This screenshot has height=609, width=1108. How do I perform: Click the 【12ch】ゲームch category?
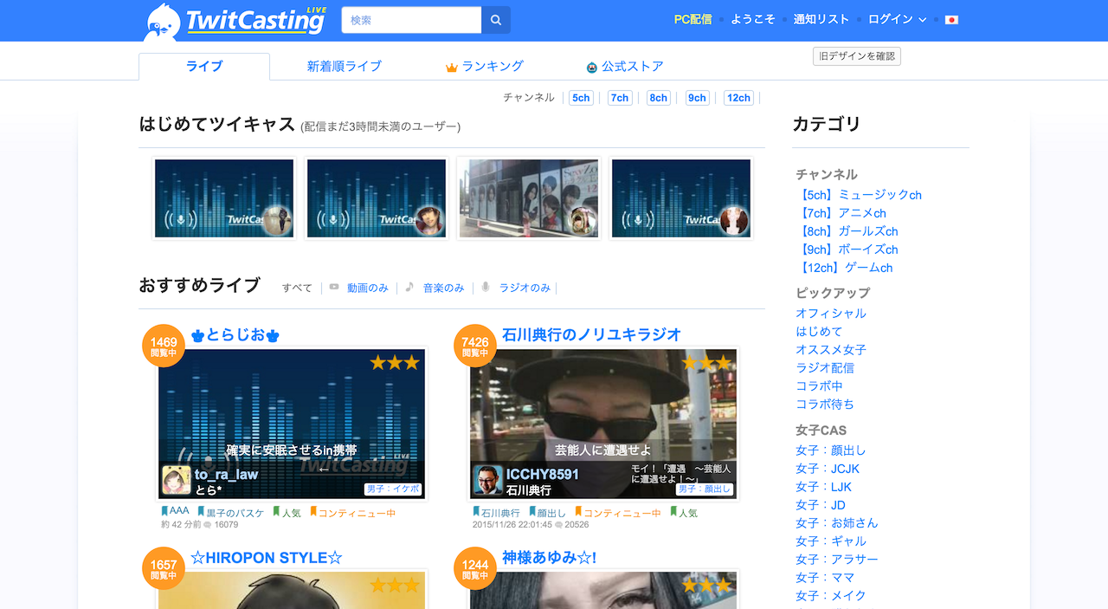pos(844,268)
